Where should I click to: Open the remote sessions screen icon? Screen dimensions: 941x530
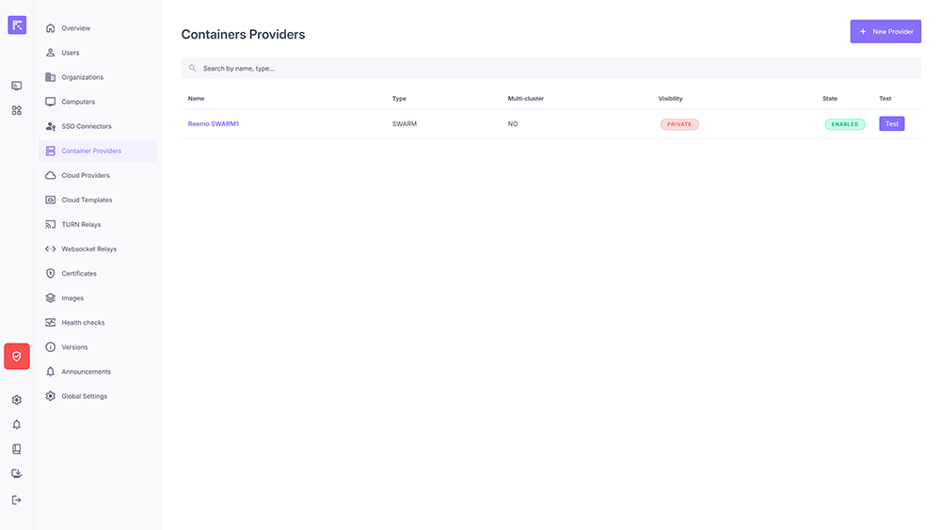coord(17,86)
